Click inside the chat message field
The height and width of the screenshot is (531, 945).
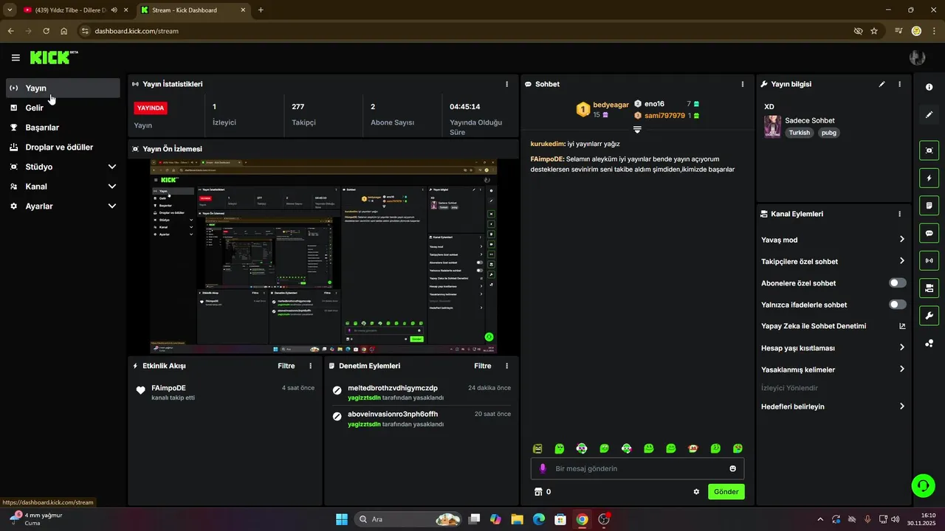tap(638, 468)
